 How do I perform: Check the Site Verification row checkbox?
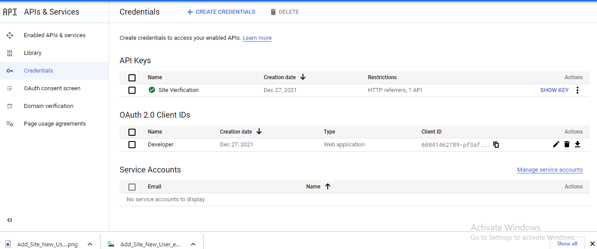(132, 90)
